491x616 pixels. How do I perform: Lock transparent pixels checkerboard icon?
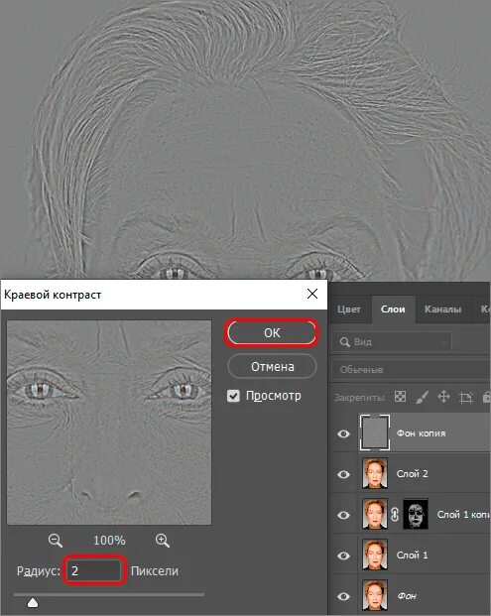pos(400,397)
